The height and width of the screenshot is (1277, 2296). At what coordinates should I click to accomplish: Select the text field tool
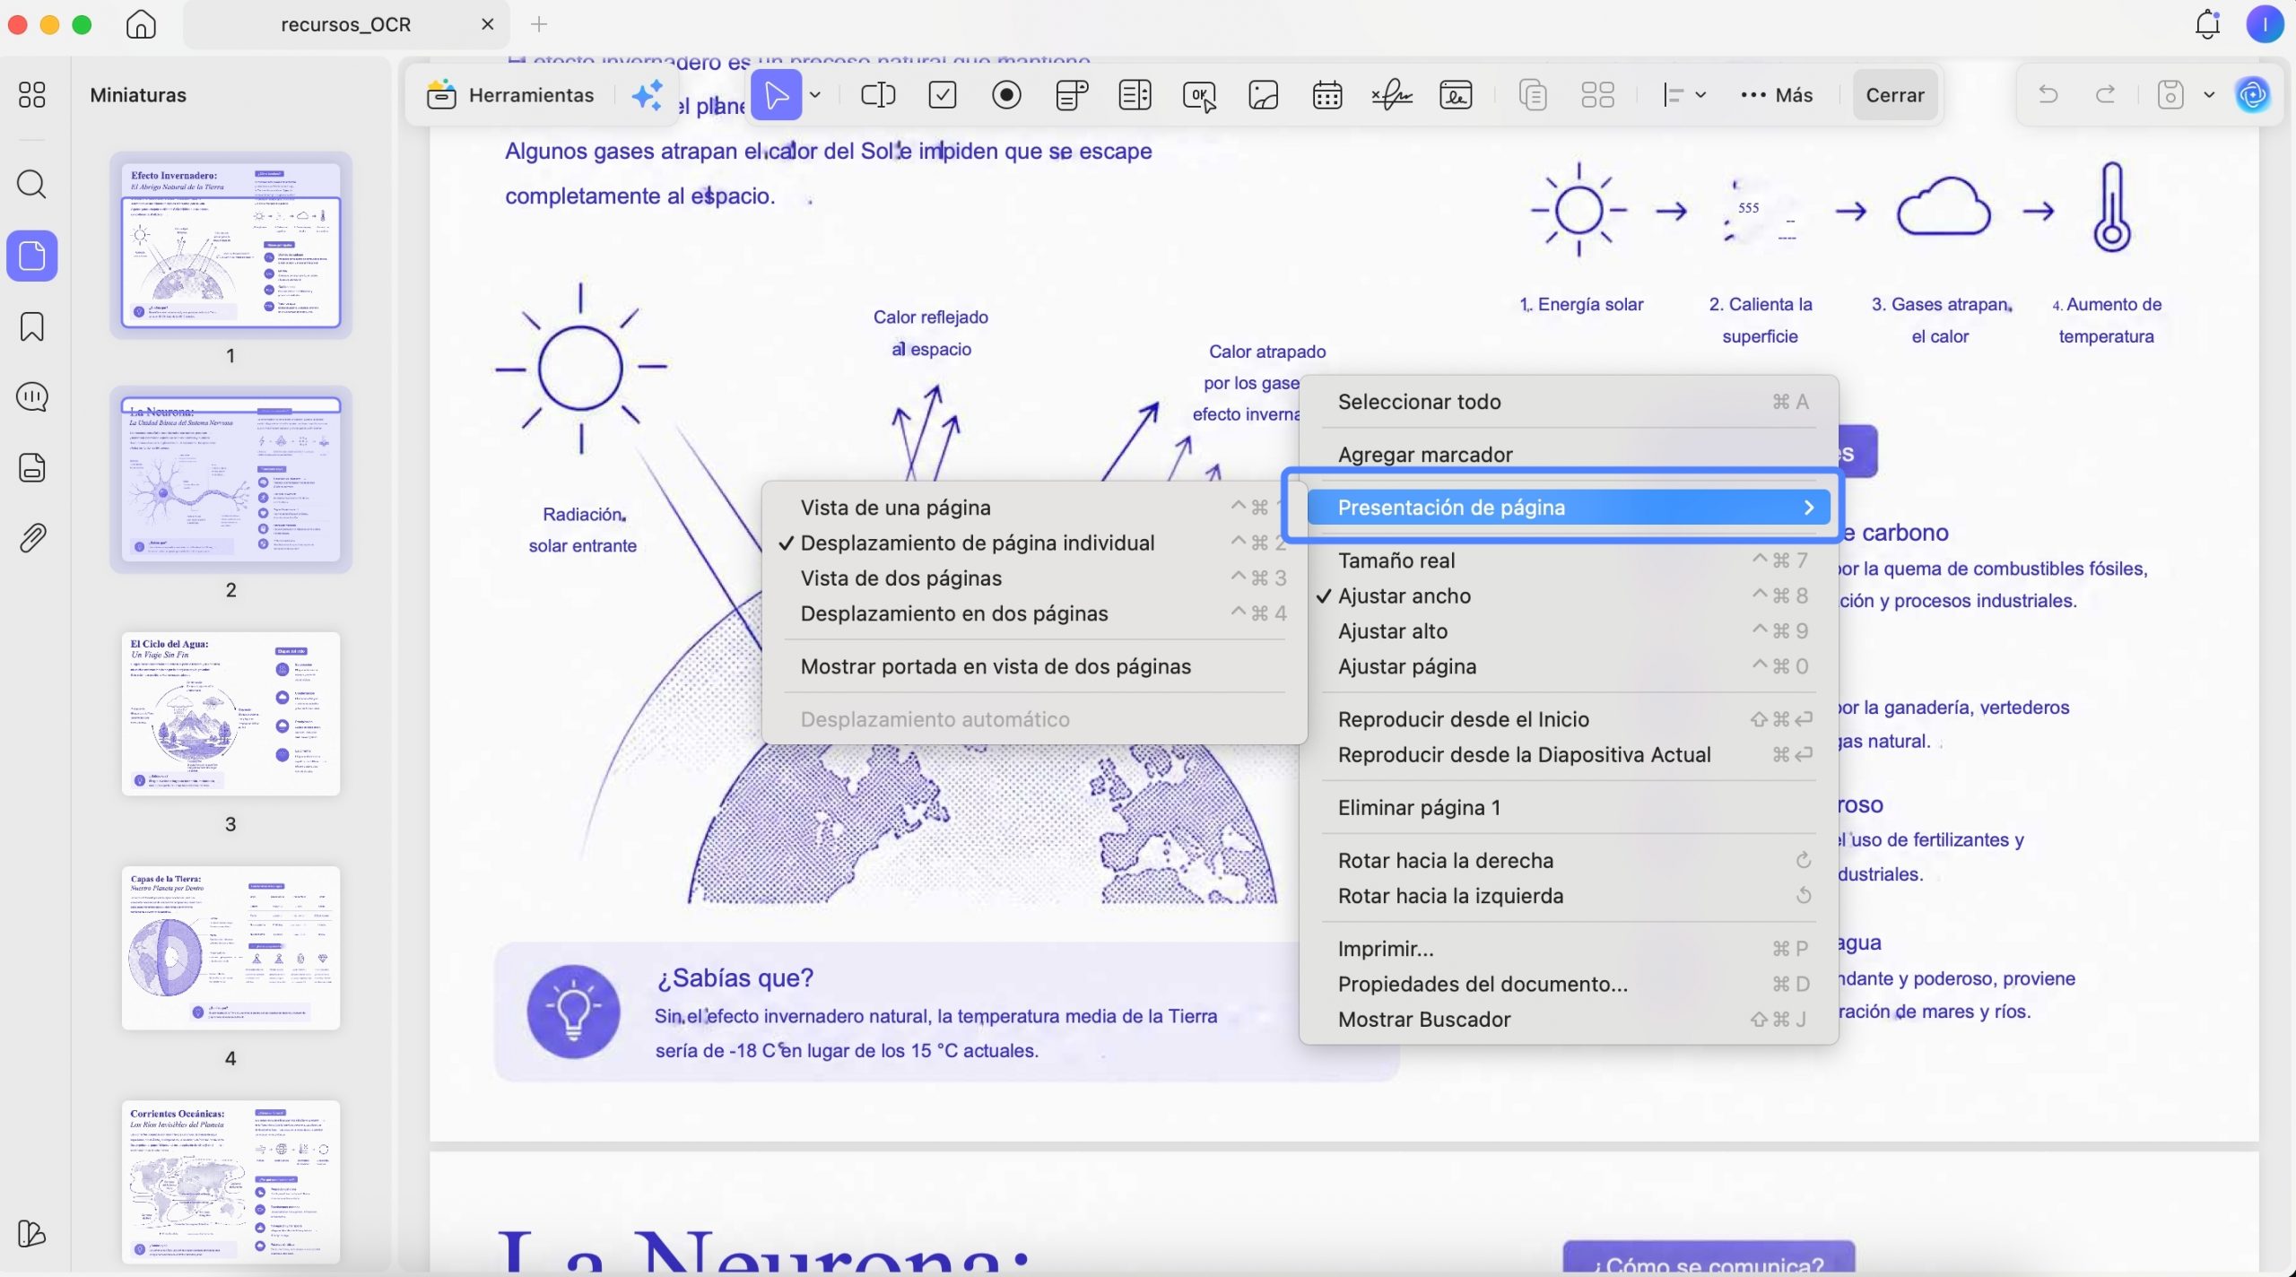pyautogui.click(x=878, y=95)
